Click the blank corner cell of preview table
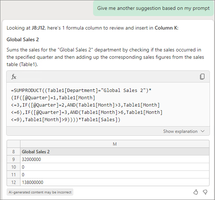The height and width of the screenshot is (200, 215). click(14, 144)
